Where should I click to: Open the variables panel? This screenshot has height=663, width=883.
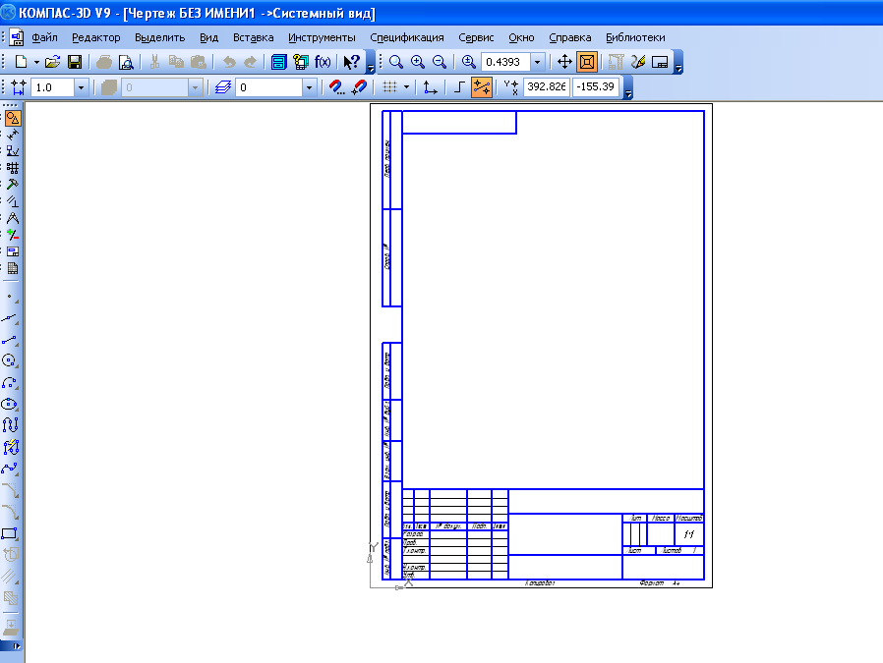(301, 62)
